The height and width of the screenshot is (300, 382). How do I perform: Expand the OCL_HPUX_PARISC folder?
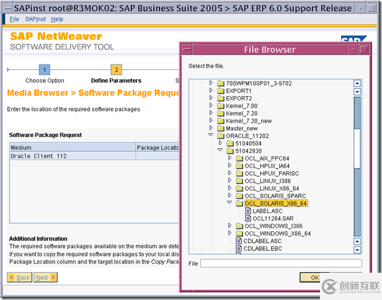point(229,173)
